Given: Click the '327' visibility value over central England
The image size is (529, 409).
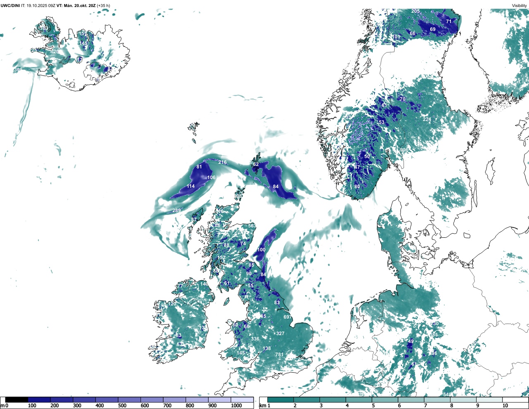Looking at the screenshot, I should (280, 333).
